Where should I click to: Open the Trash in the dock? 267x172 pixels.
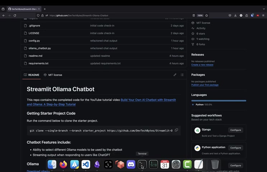tap(215, 164)
